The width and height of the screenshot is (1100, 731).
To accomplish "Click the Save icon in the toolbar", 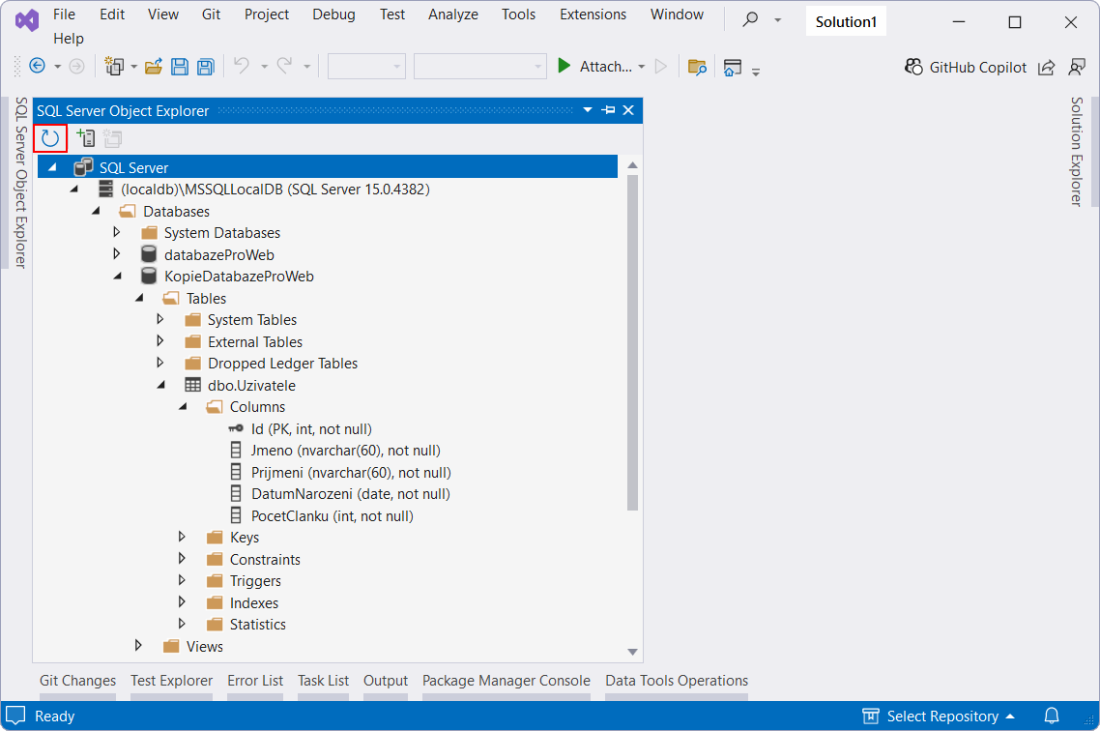I will [x=180, y=66].
